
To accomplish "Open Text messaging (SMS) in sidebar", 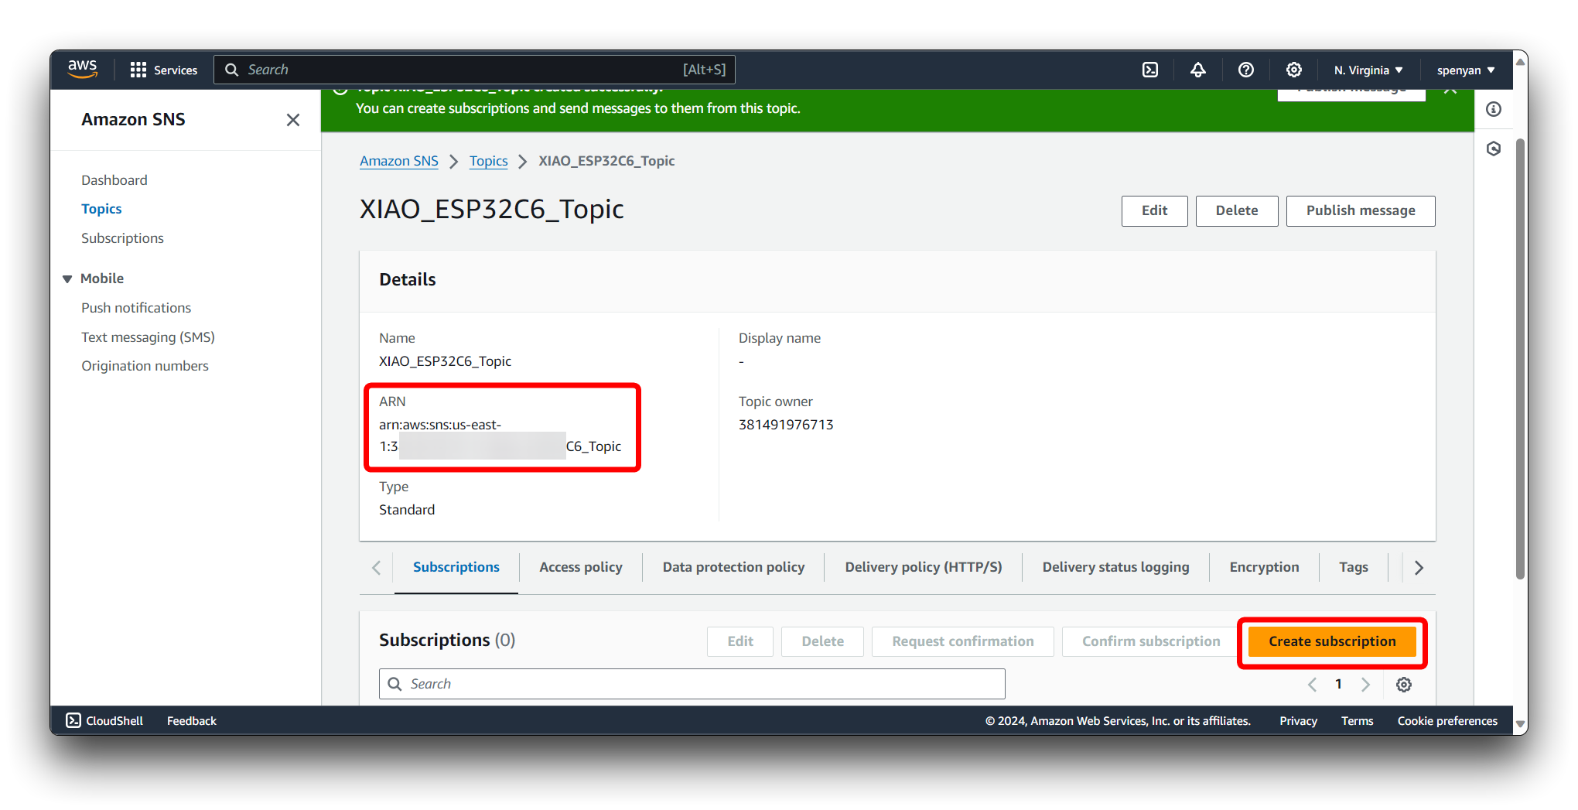I will coord(149,337).
